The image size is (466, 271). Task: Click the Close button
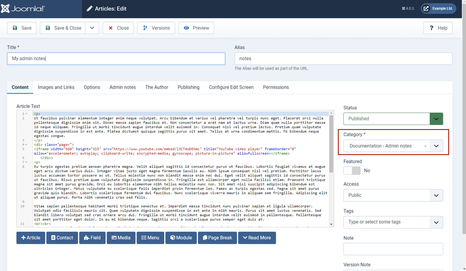[x=118, y=28]
